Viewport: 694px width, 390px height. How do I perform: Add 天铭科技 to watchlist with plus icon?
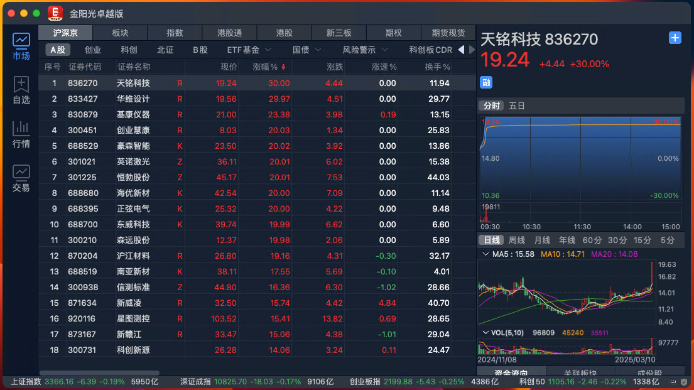coord(675,38)
